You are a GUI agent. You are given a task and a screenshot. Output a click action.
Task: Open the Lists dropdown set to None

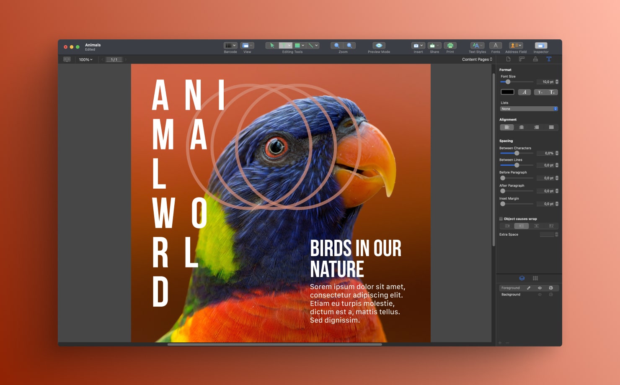(x=528, y=108)
